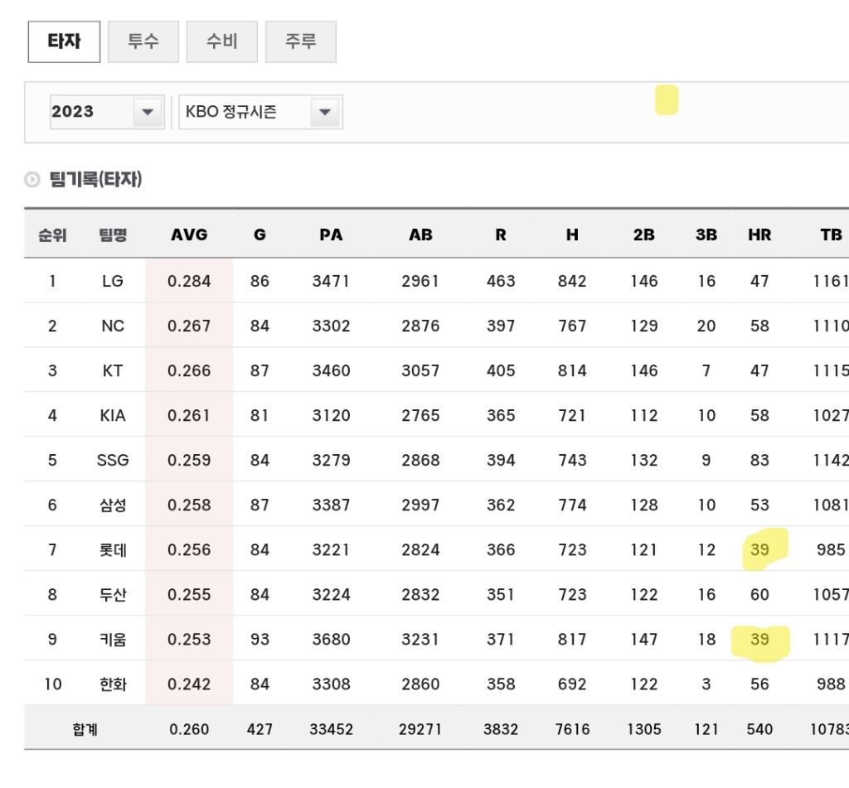This screenshot has width=849, height=788.
Task: Switch to the 주루 tab
Action: [300, 41]
